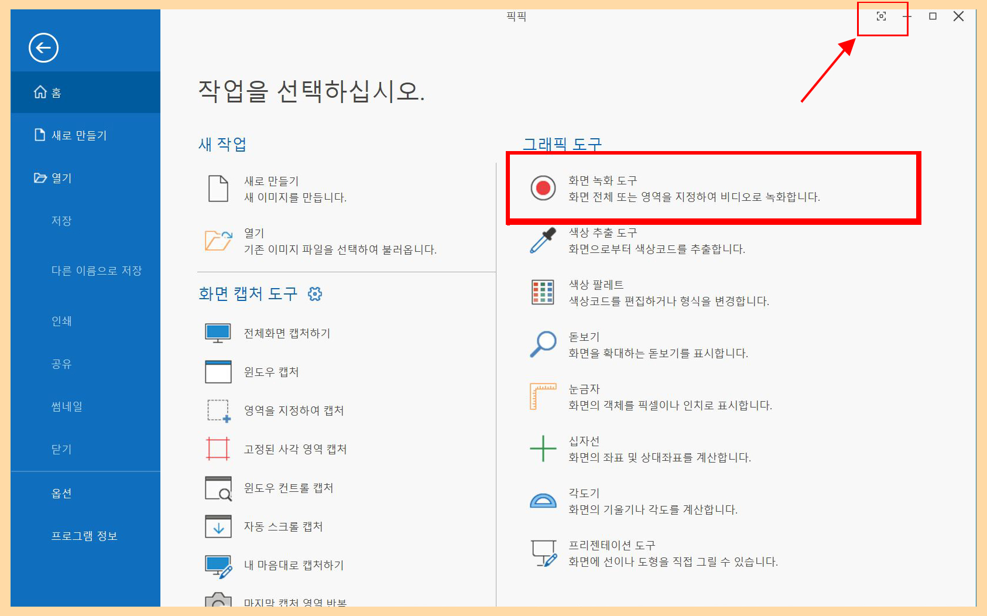Click 색상 팔레트 title text
The width and height of the screenshot is (987, 616).
point(596,285)
